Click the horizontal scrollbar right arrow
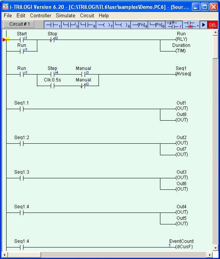Image resolution: width=220 pixels, height=259 pixels. tap(210, 255)
